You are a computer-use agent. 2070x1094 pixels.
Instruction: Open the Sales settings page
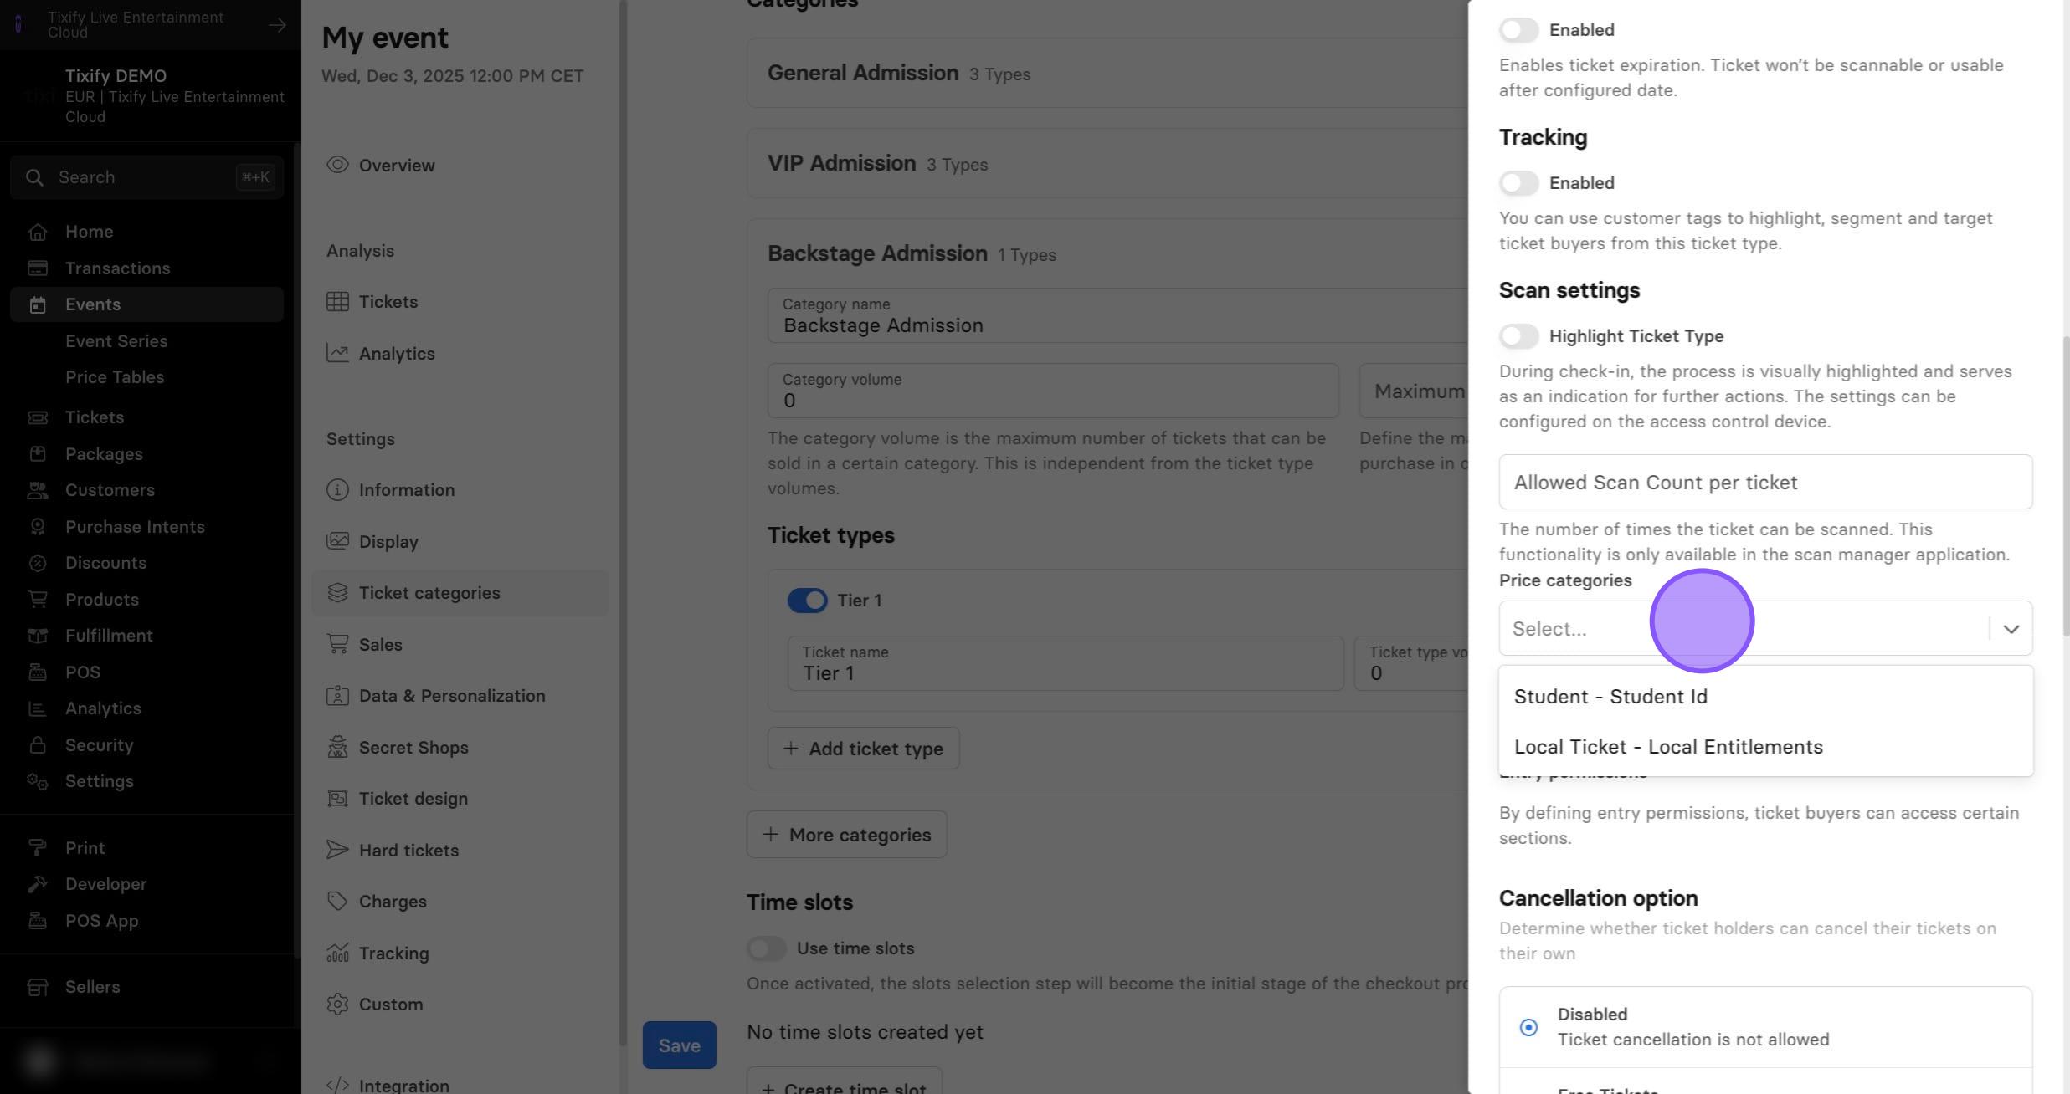coord(460,645)
